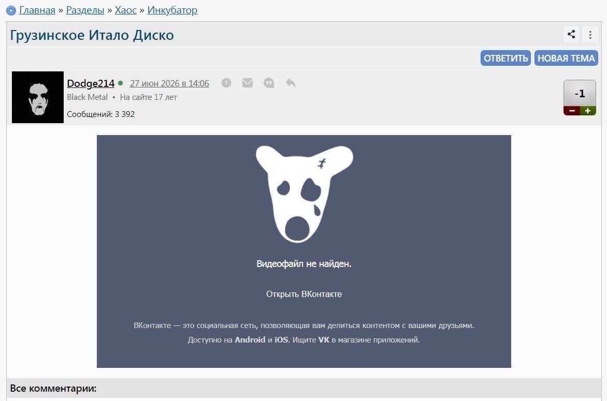Click the blue play icon before Главная
The height and width of the screenshot is (401, 607).
pos(11,10)
